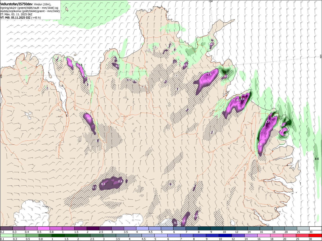Click the 0.4 label beside 0.3 in southwest snow patch
This screenshot has height=241, width=322.
(x=120, y=181)
